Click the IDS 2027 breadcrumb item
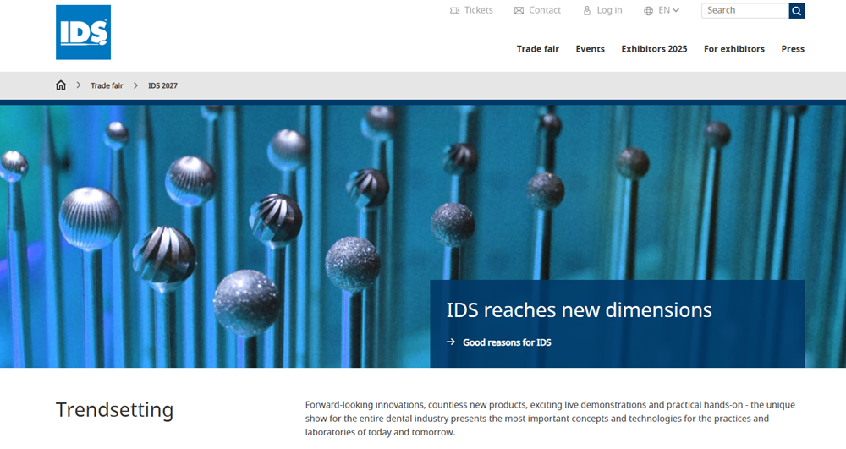The height and width of the screenshot is (449, 846). pyautogui.click(x=162, y=85)
